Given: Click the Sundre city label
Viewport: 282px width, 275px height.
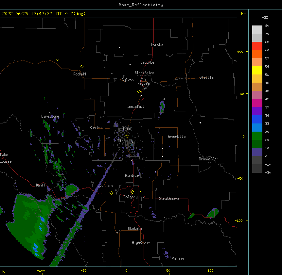Looking at the screenshot, I should [x=96, y=128].
